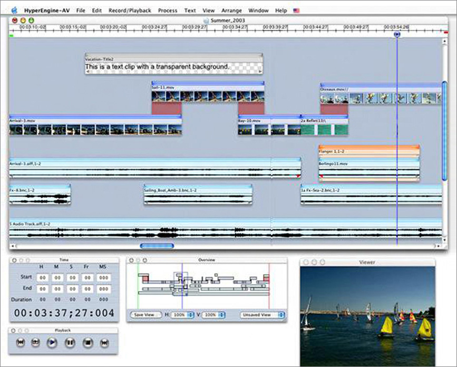The image size is (457, 367).
Task: Select the Vacation-Title2 text clip
Action: click(x=174, y=64)
